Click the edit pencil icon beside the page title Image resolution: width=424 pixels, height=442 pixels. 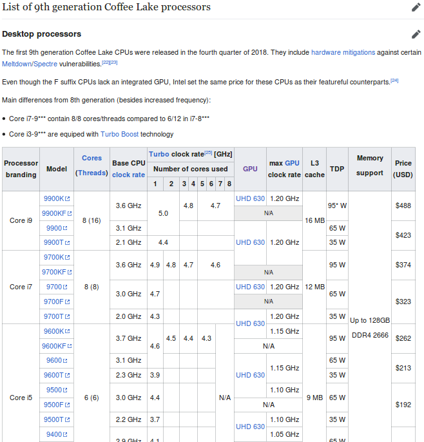(416, 7)
